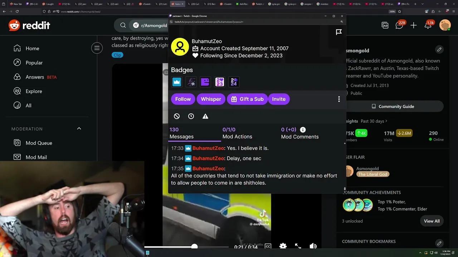Click the purple wallet-style third badge
458x257 pixels.
205,82
